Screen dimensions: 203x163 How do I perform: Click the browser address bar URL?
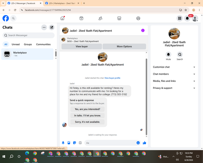48,10
